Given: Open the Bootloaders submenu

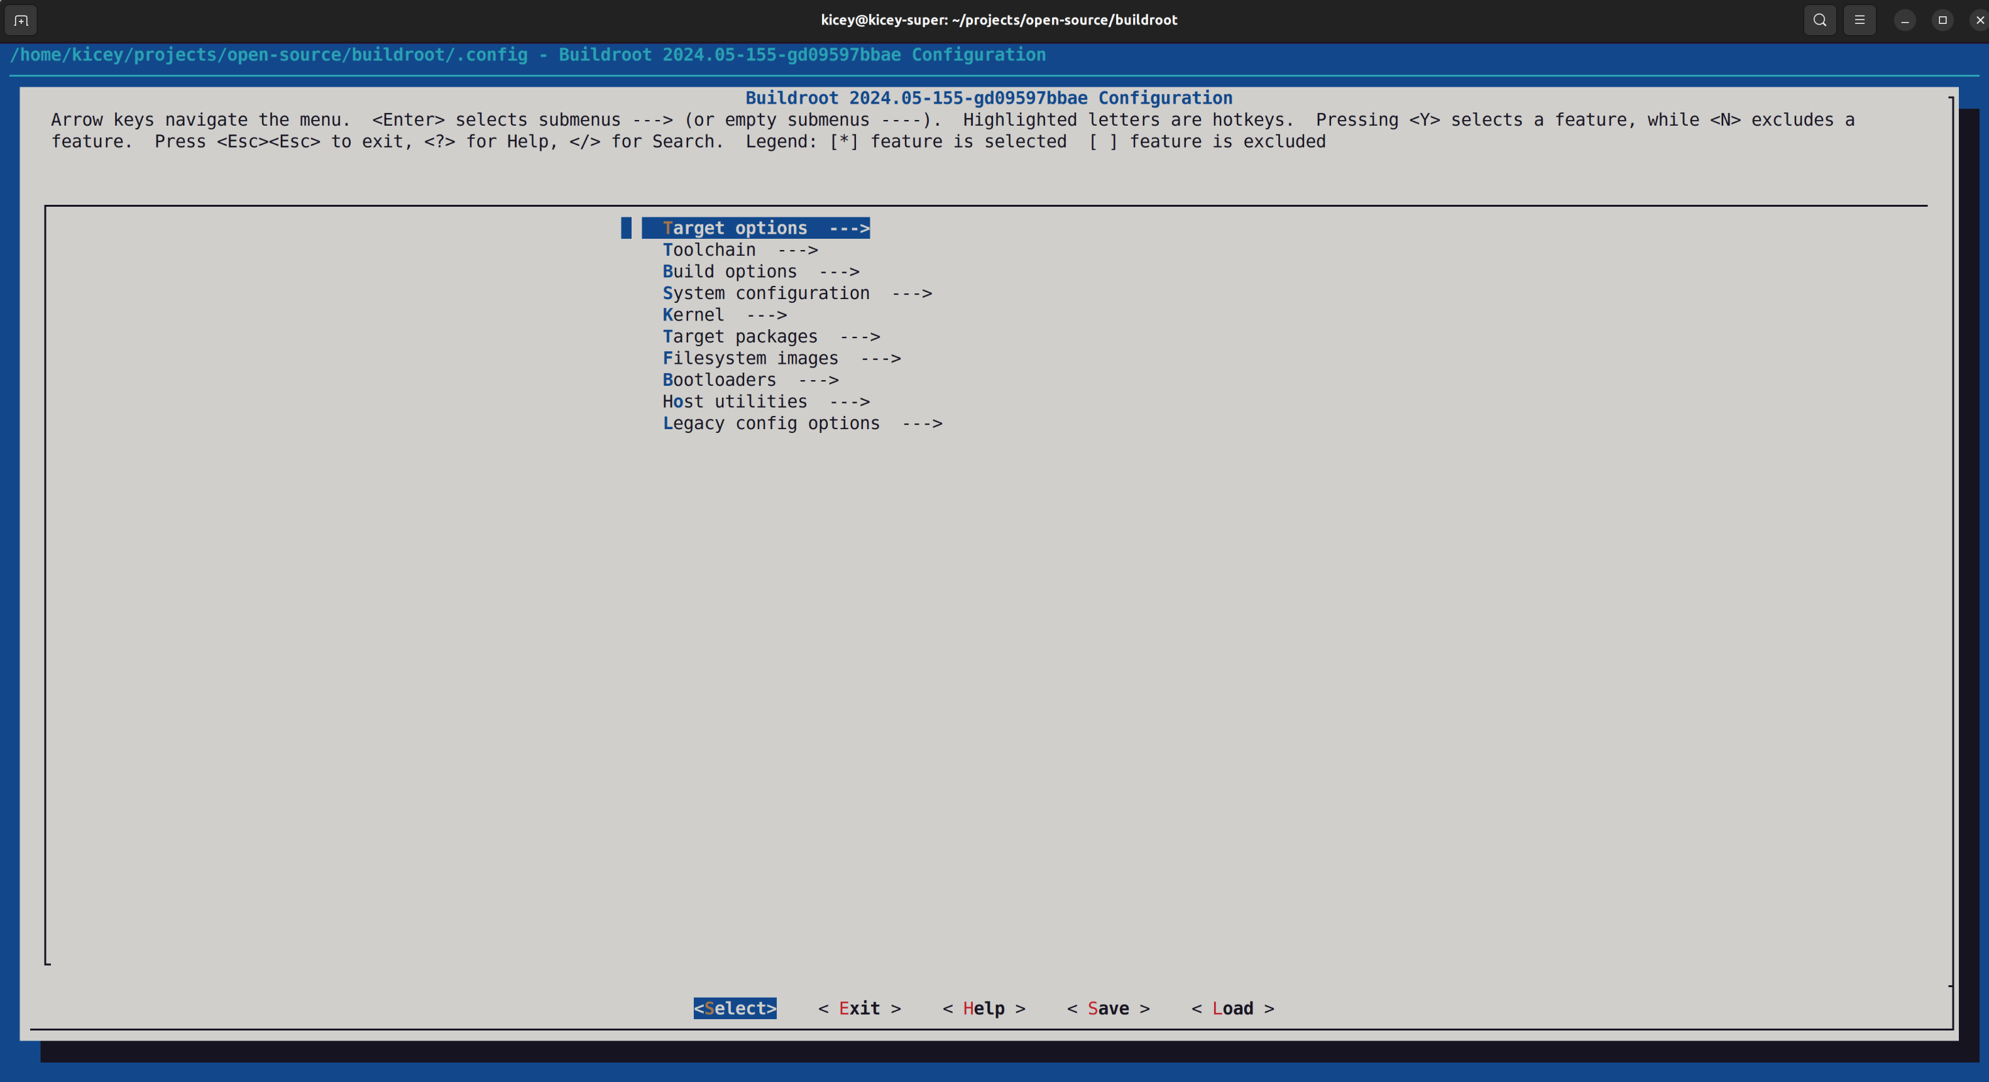Looking at the screenshot, I should [x=718, y=379].
